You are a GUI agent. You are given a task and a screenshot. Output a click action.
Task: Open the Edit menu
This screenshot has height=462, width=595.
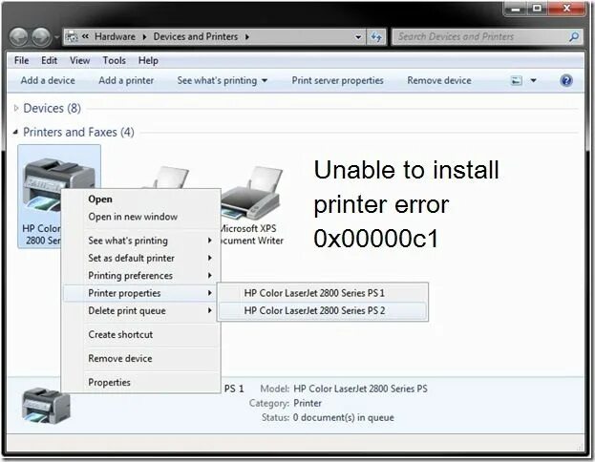pos(50,61)
